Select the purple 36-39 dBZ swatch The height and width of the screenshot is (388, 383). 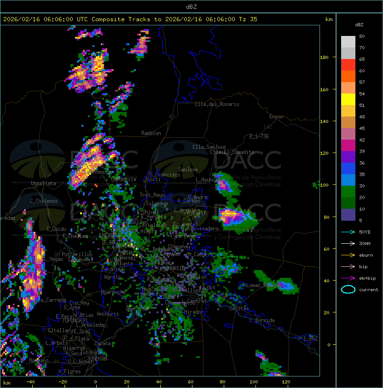(348, 157)
